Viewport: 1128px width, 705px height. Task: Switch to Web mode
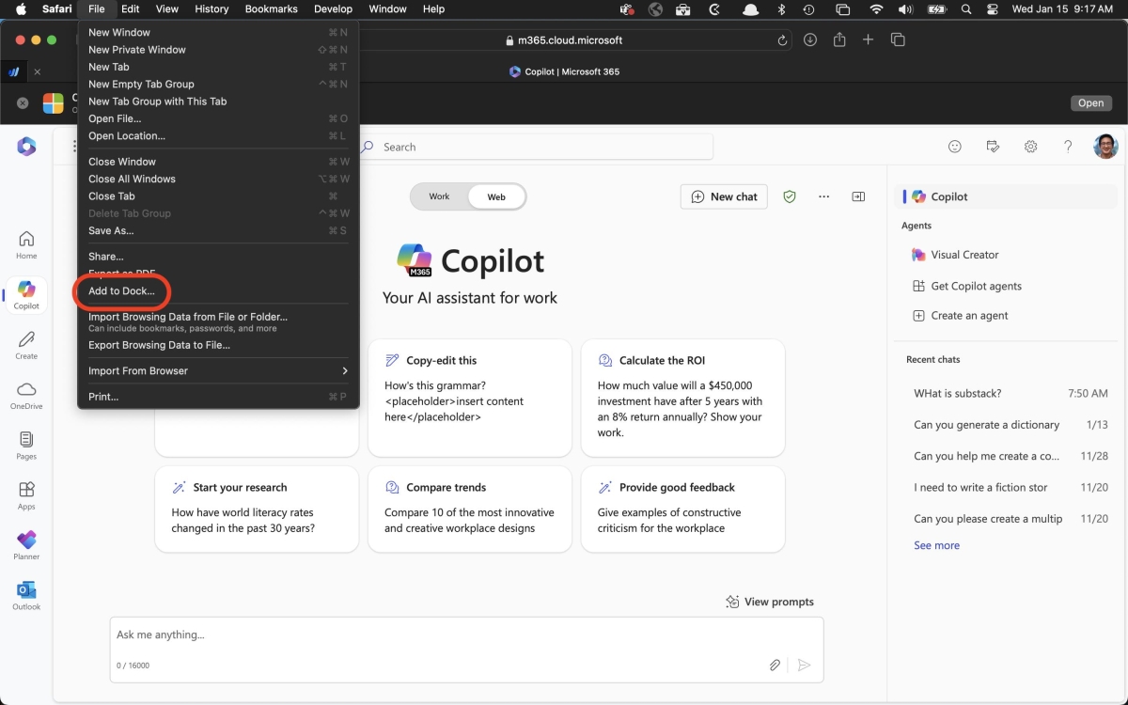click(x=496, y=196)
